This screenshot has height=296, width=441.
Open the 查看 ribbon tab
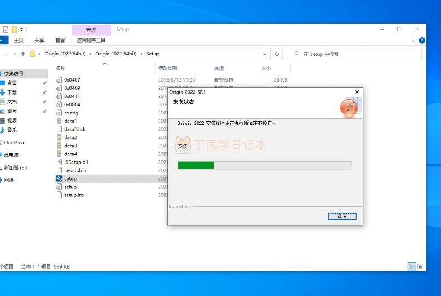coord(60,40)
